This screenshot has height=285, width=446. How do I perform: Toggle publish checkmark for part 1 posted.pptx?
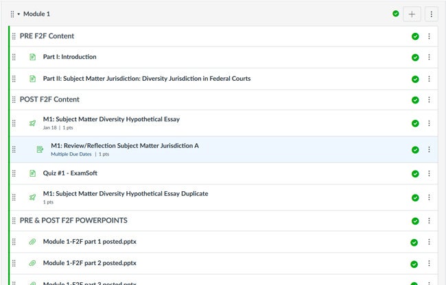pyautogui.click(x=414, y=243)
